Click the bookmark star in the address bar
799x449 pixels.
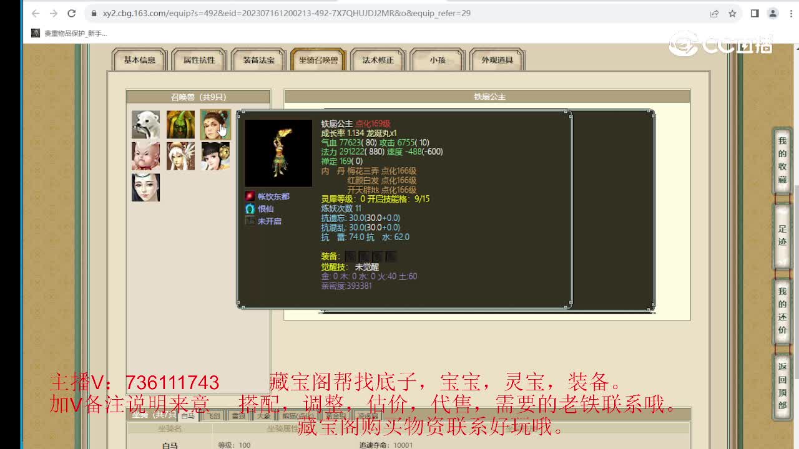[733, 12]
